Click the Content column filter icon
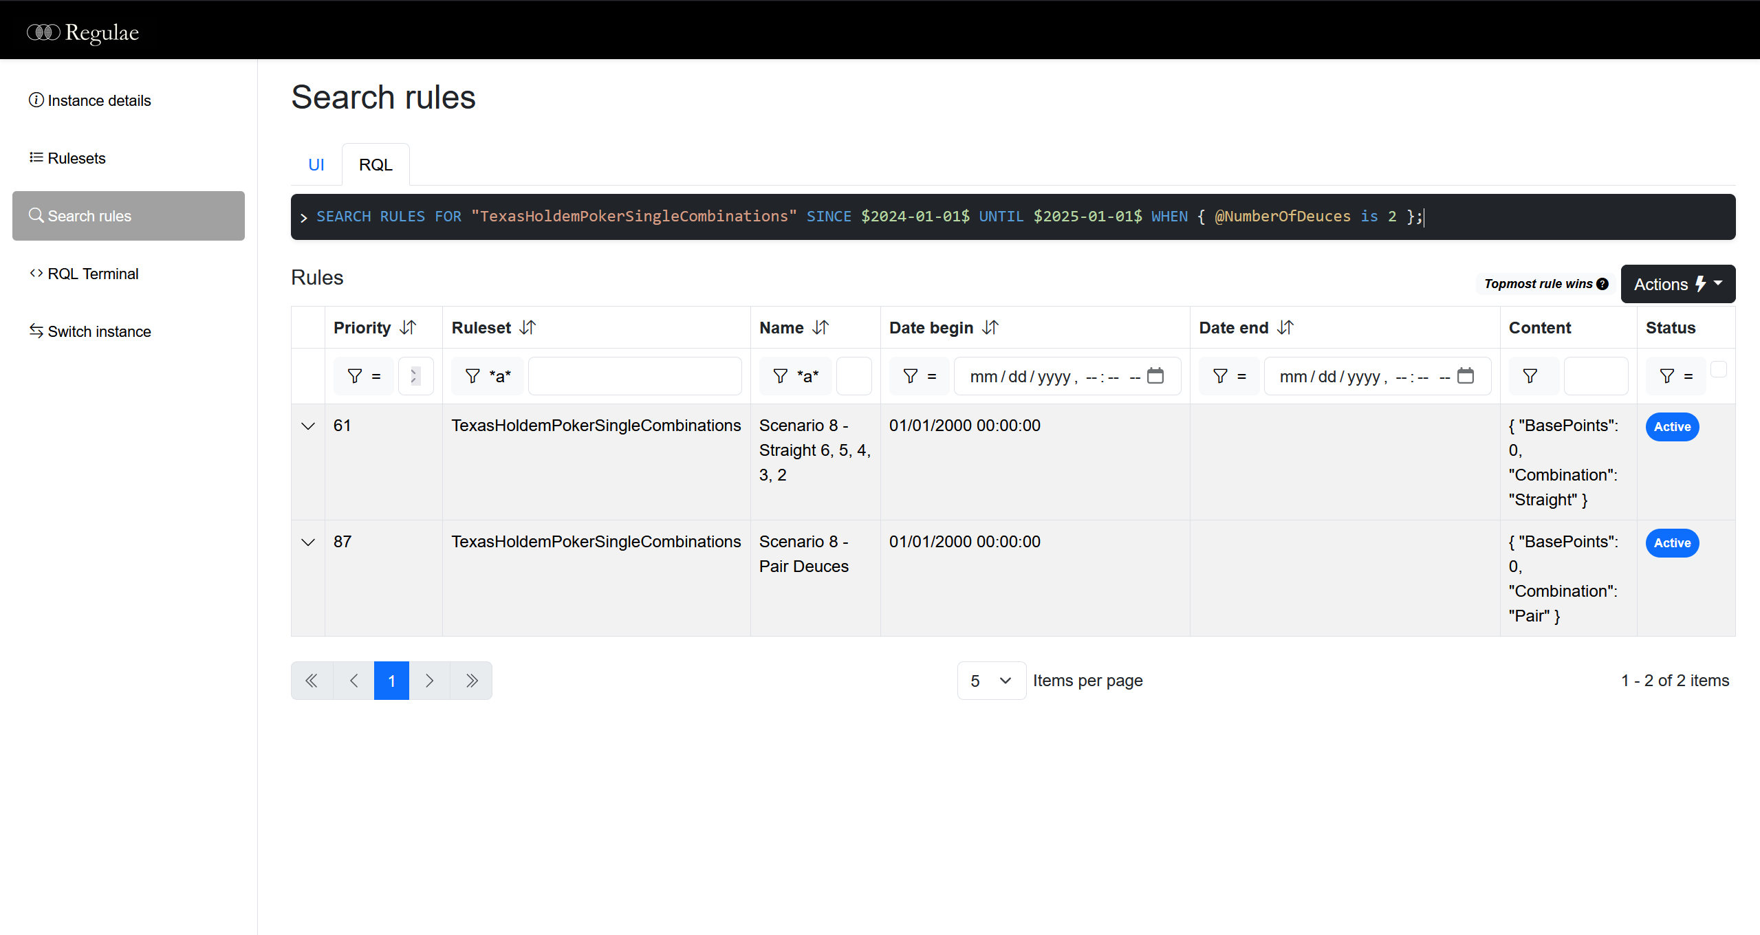Image resolution: width=1760 pixels, height=935 pixels. coord(1530,376)
